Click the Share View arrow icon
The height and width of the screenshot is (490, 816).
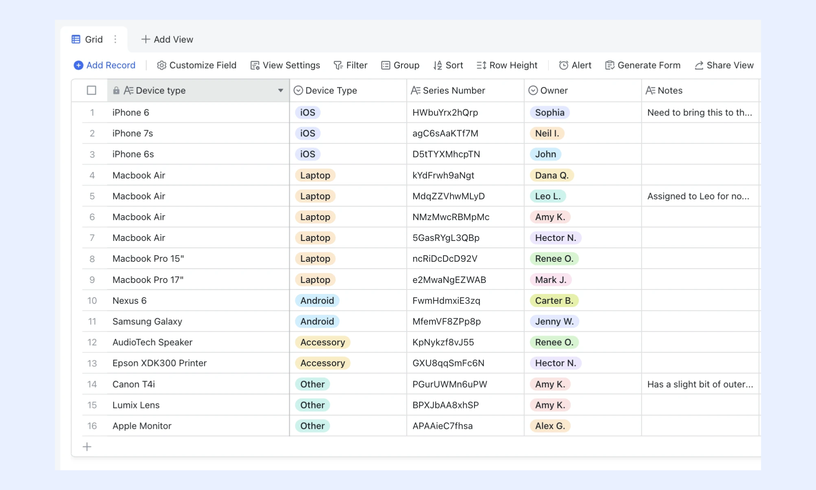[699, 65]
